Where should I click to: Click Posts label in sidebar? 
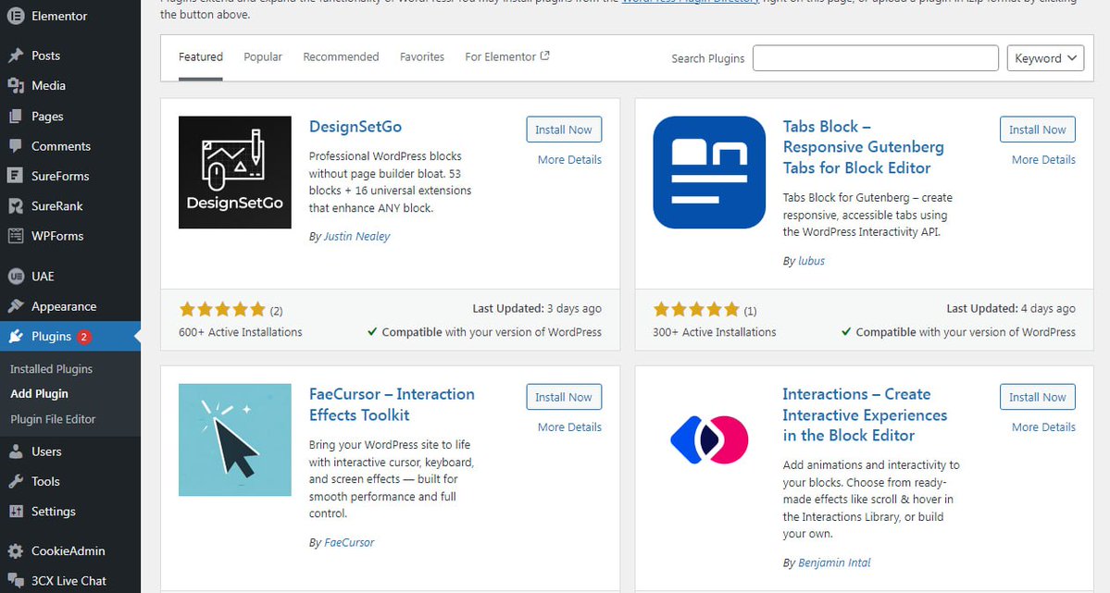pyautogui.click(x=45, y=56)
